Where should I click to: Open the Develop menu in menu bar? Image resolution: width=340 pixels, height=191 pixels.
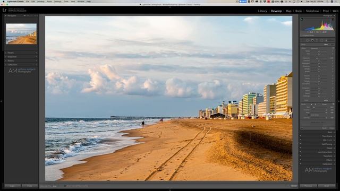[x=40, y=2]
